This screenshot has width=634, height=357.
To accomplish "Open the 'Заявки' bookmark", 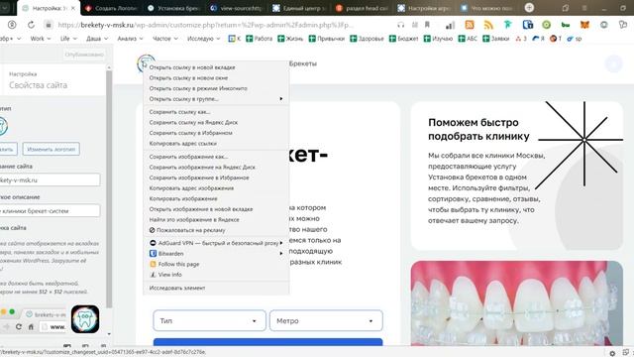I will tap(495, 39).
